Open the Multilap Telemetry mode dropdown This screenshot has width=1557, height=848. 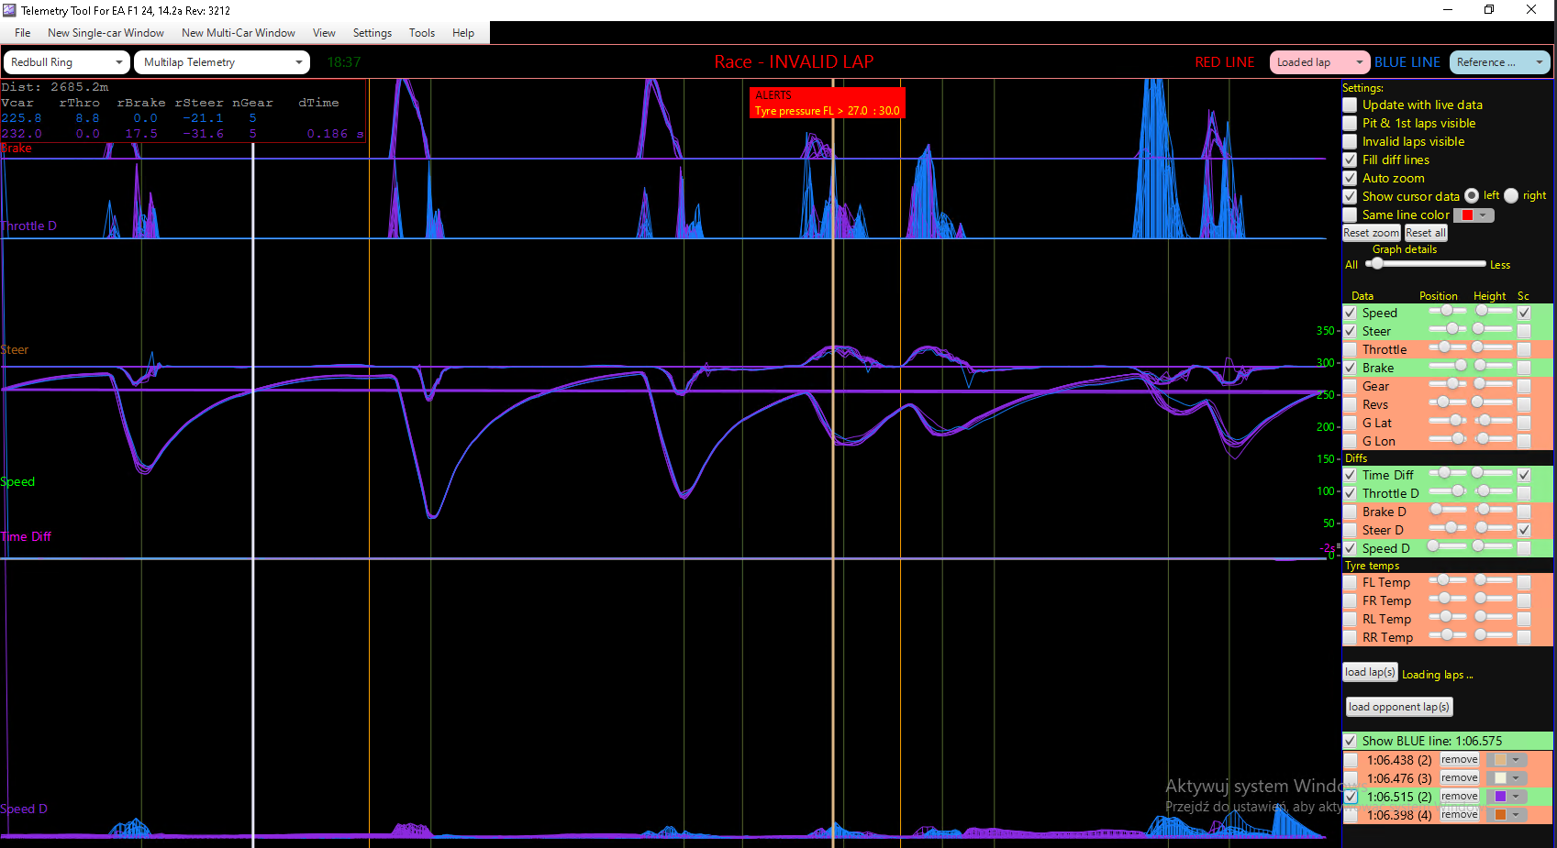pos(223,62)
